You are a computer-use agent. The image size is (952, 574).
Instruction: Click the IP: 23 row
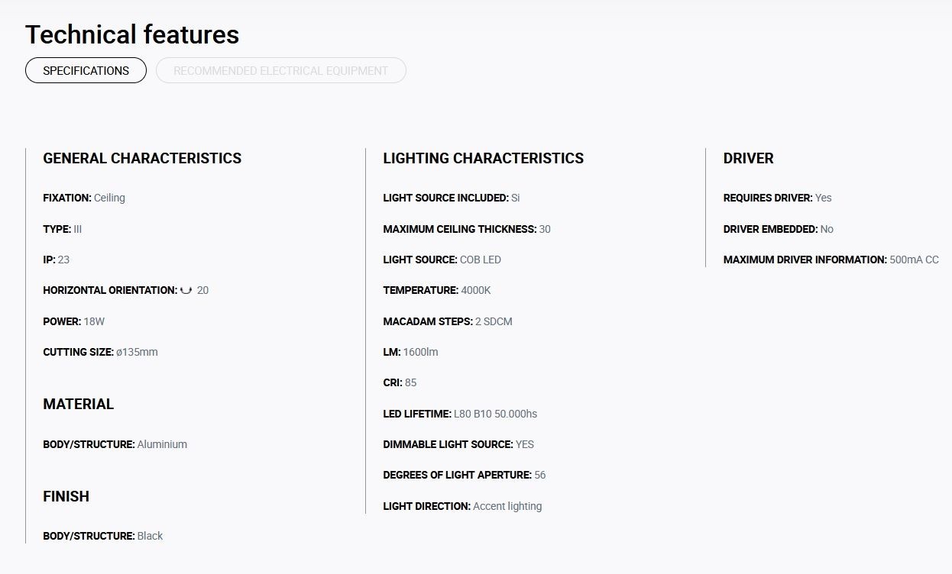(x=56, y=260)
